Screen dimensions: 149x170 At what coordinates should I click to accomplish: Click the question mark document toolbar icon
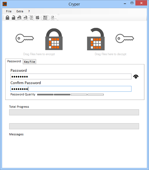point(31,18)
